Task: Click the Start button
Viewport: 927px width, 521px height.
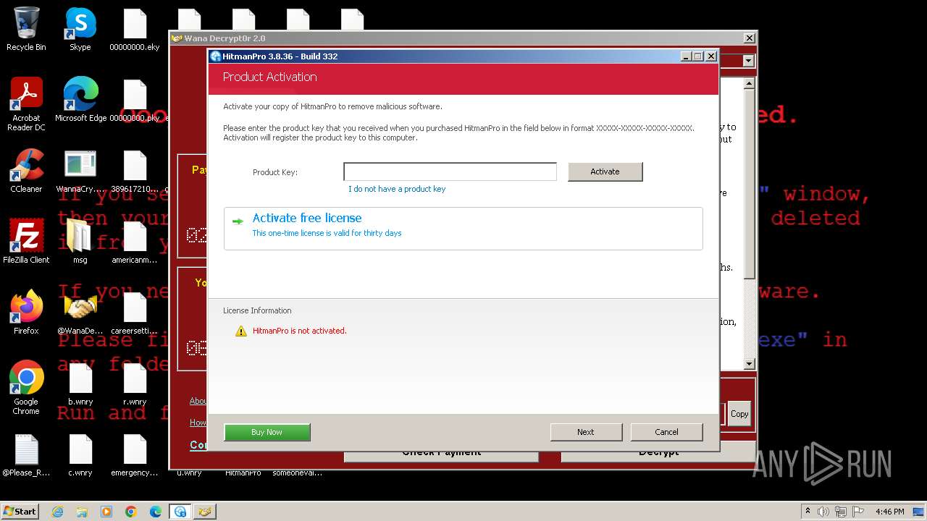Action: pos(20,511)
